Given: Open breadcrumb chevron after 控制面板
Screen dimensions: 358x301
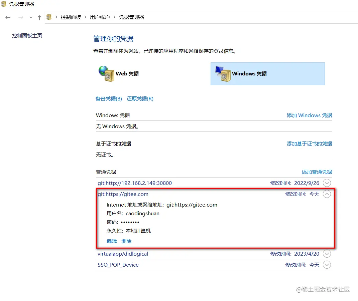Looking at the screenshot, I should (85, 17).
